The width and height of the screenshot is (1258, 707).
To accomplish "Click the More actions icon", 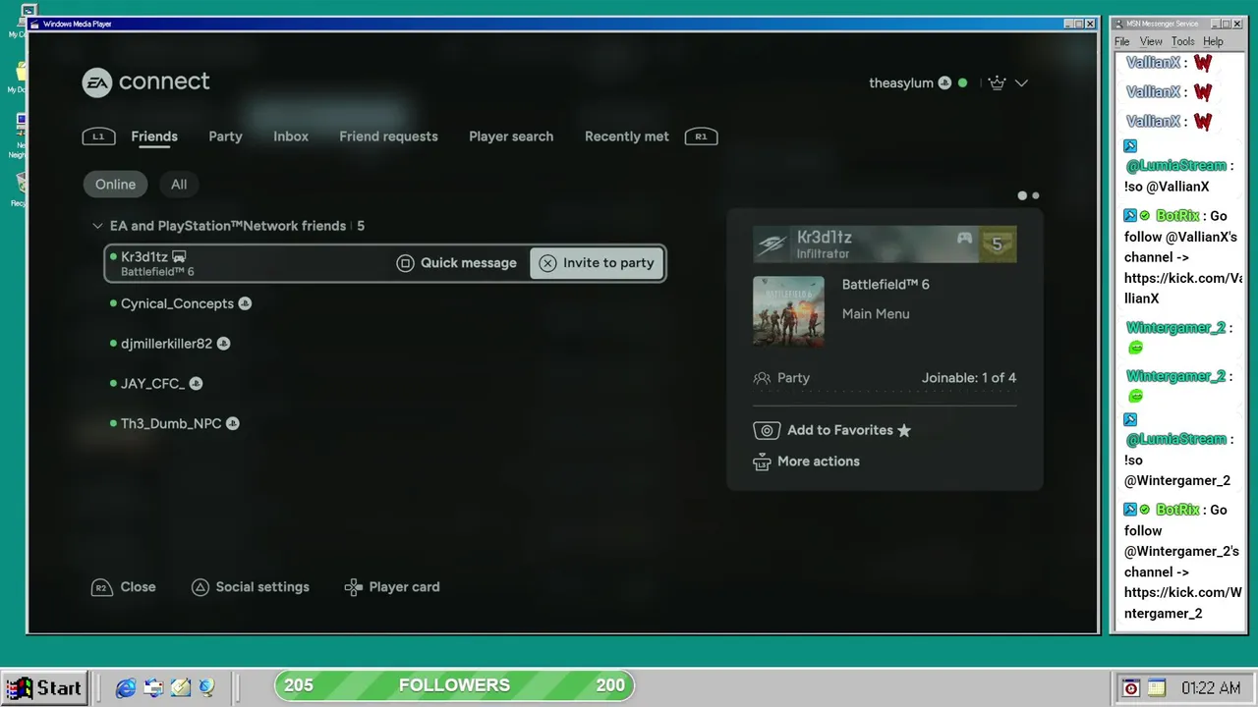I will pos(761,462).
